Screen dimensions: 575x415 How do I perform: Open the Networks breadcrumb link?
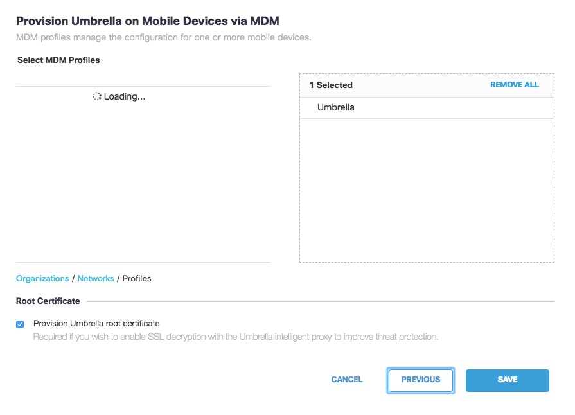(x=96, y=278)
